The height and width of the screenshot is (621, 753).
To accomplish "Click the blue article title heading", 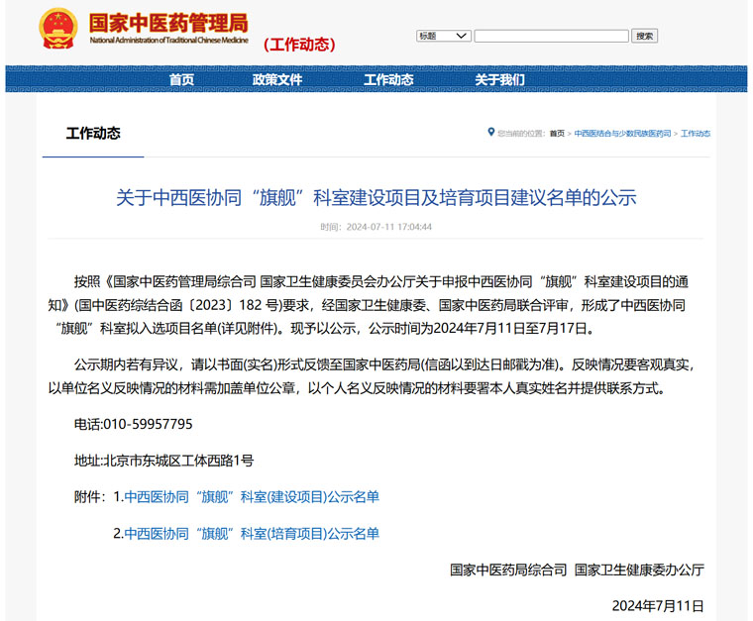I will click(376, 197).
